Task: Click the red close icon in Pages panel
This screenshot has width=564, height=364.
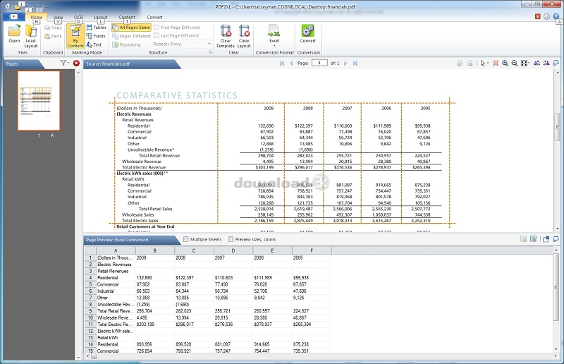Action: tap(76, 63)
